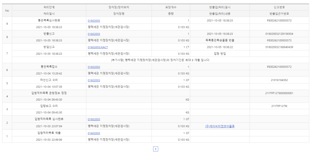This screenshot has height=152, width=313.
Task: Open 01602003 link in 통관목록심사완료 row
Action: (x=94, y=21)
